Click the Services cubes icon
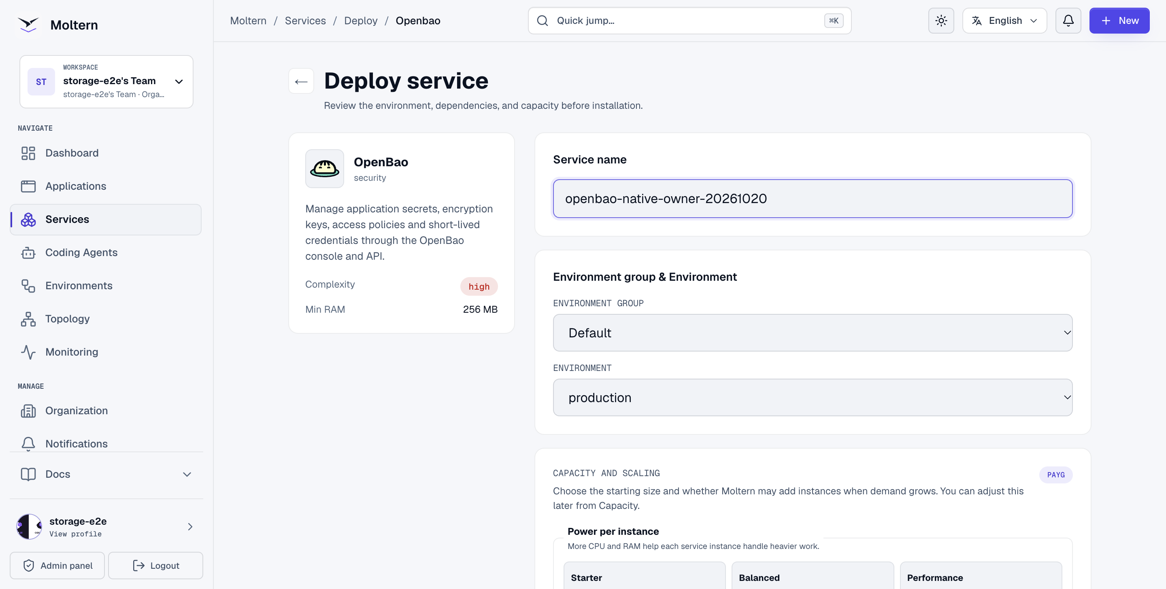 click(x=28, y=219)
